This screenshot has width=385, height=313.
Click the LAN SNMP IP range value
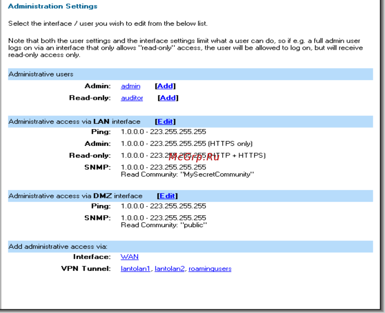tap(163, 167)
